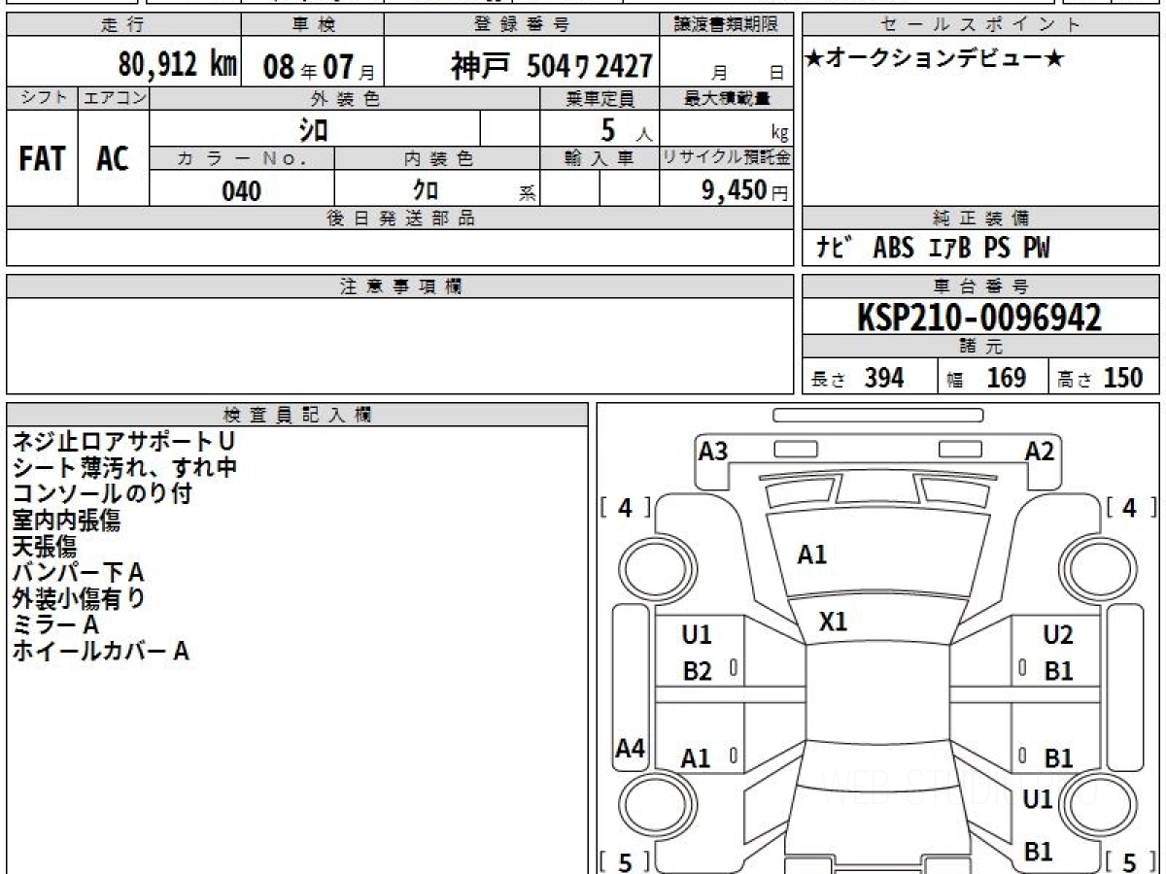
Task: Select the U2 dent marker on diagram
Action: tap(1057, 635)
